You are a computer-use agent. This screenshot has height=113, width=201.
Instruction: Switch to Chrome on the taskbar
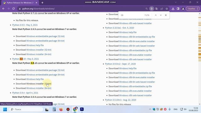(75, 109)
